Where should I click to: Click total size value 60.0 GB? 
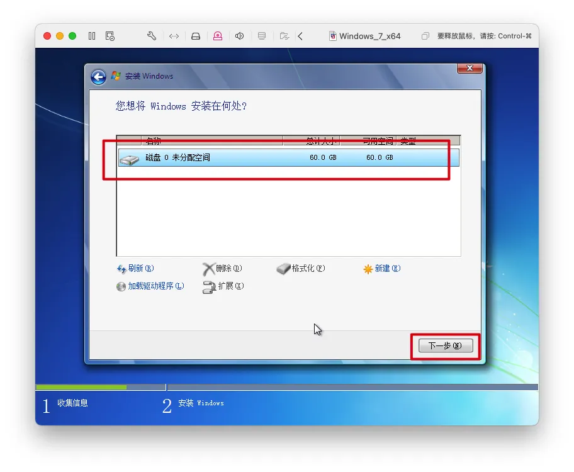coord(323,157)
